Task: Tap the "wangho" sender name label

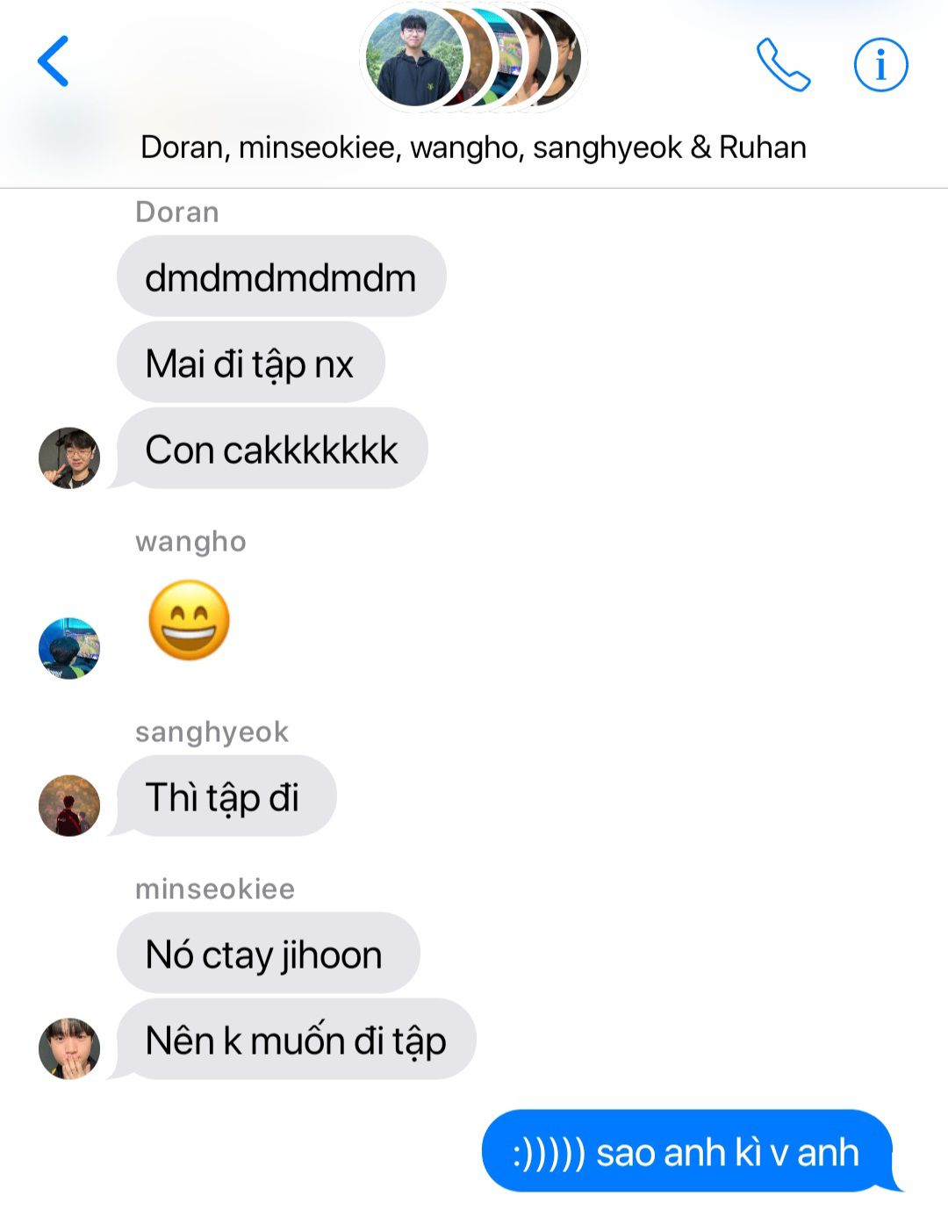Action: coord(190,542)
